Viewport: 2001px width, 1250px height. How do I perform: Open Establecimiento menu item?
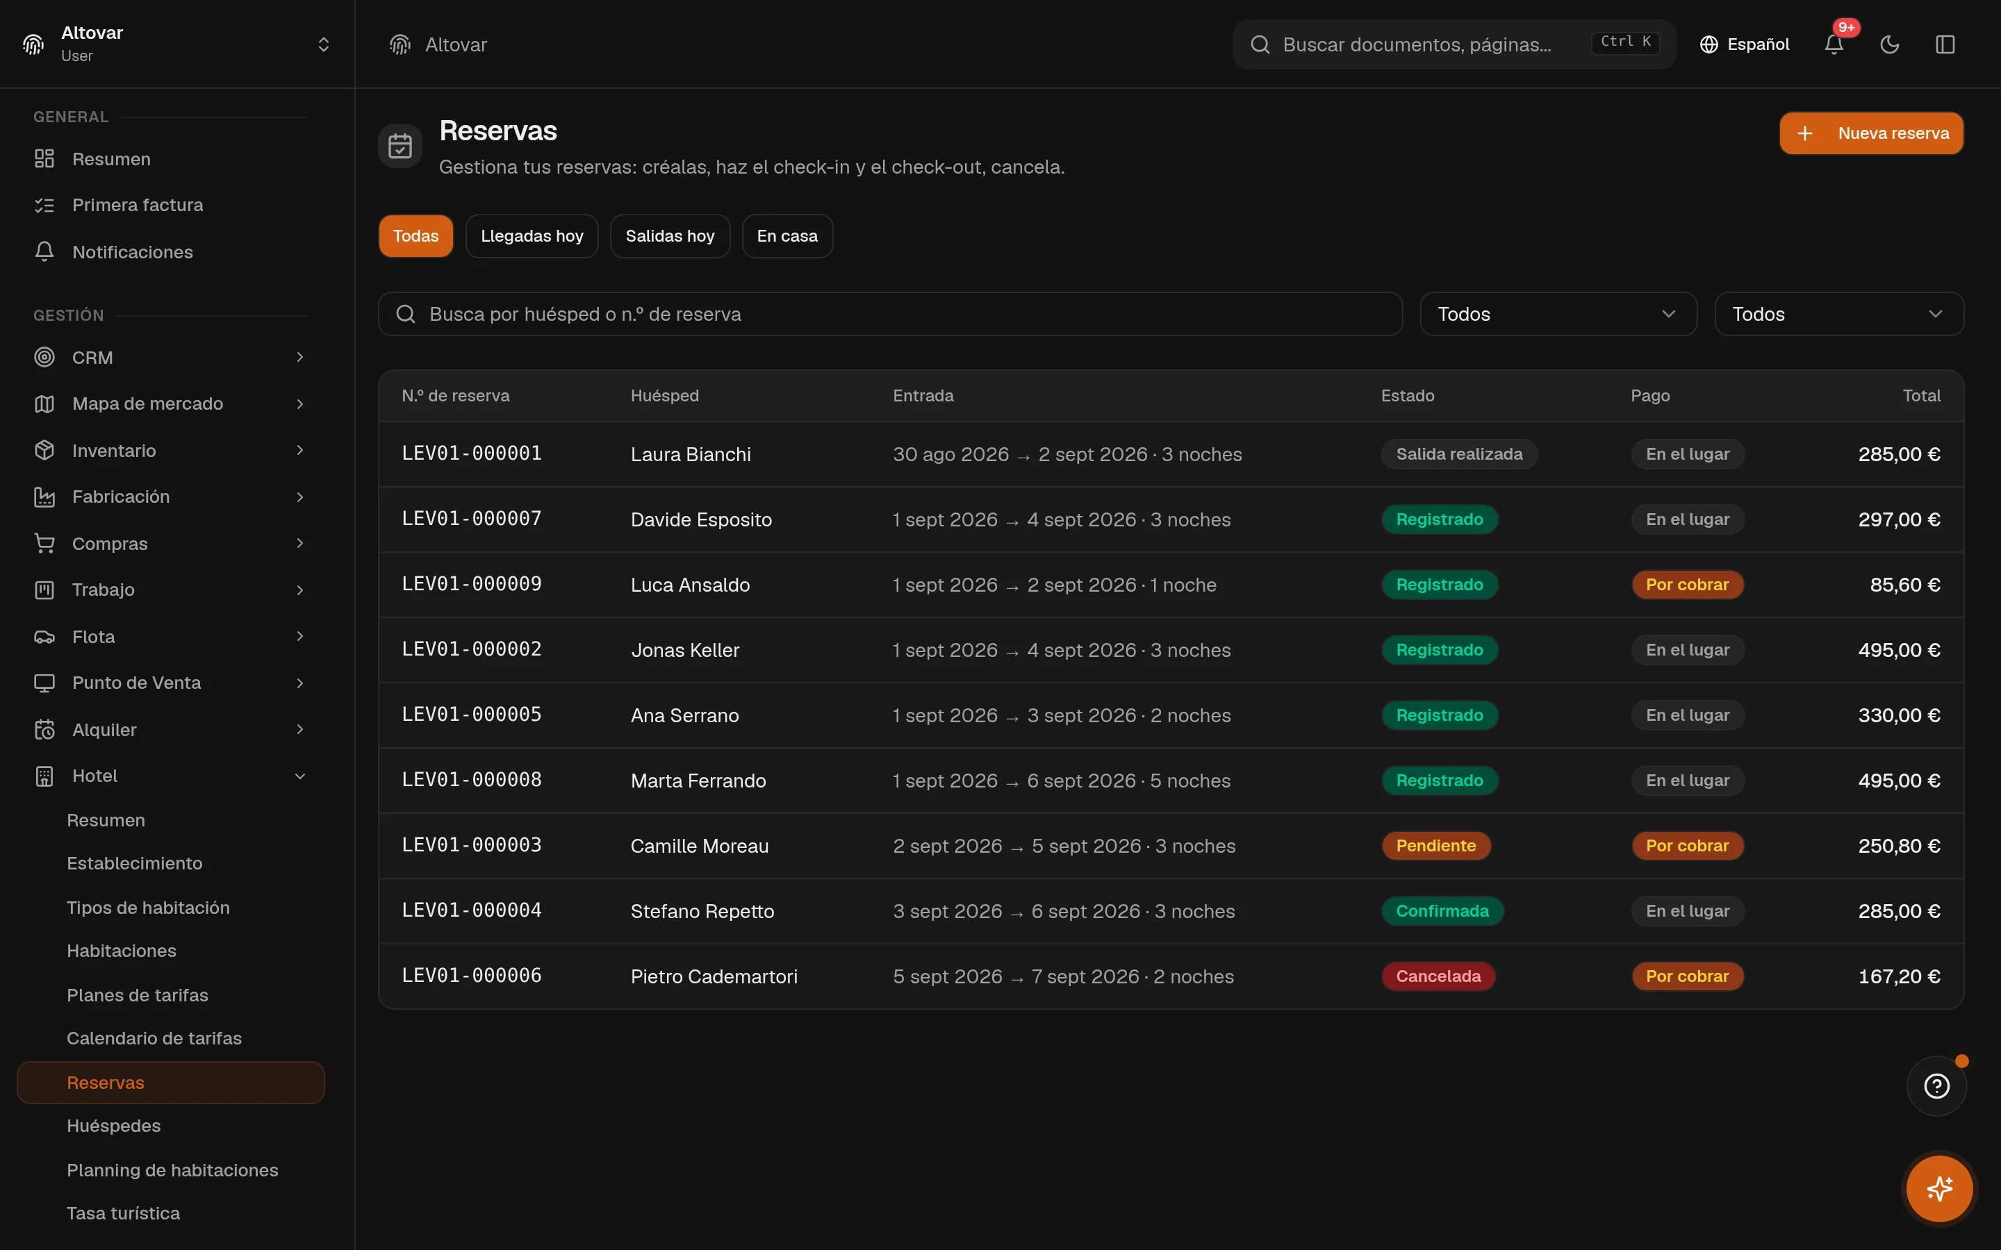point(135,863)
